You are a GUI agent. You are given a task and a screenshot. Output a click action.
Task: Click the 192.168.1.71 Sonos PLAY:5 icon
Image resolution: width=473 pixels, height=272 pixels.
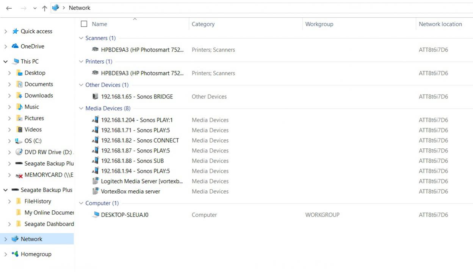(96, 130)
